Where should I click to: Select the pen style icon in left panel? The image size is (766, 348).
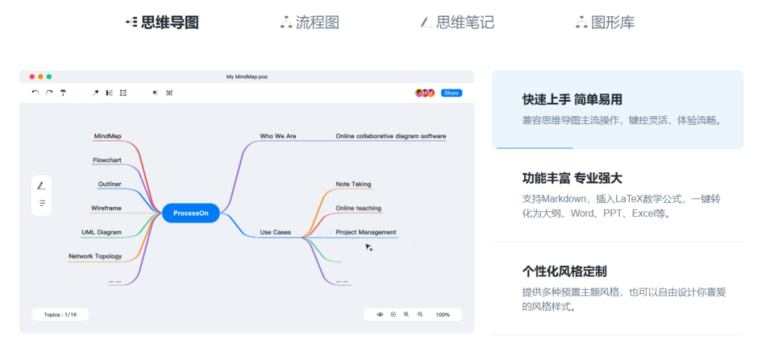42,186
